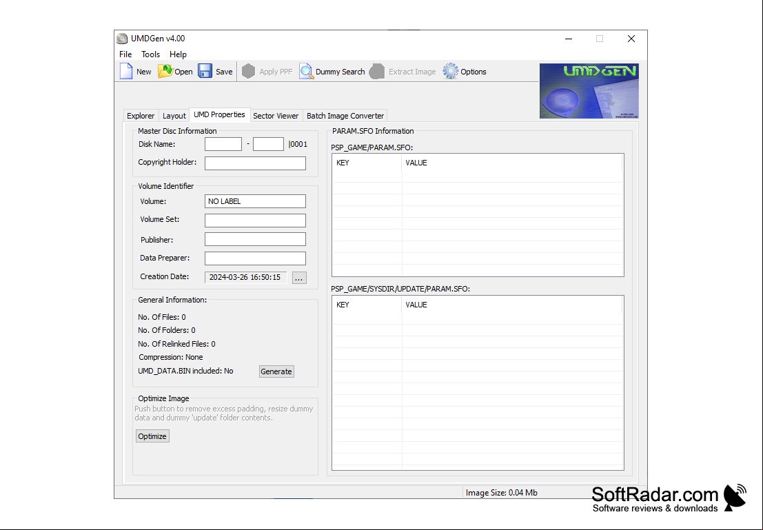Click the Optimize button
763x530 pixels.
(152, 436)
